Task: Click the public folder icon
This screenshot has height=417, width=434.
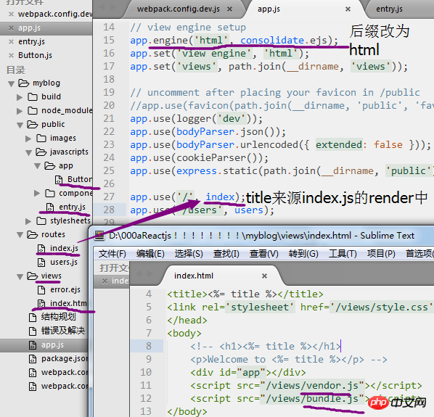Action: (33, 125)
